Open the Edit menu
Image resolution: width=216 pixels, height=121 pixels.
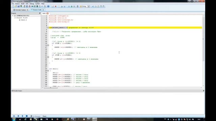click(27, 4)
